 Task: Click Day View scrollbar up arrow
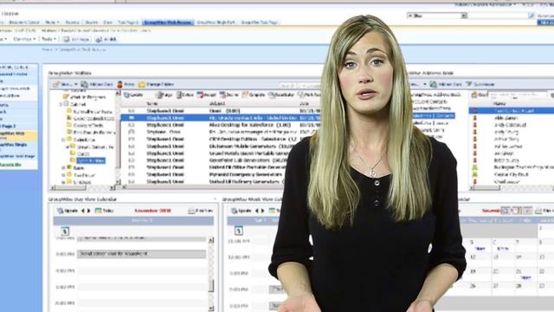211,240
